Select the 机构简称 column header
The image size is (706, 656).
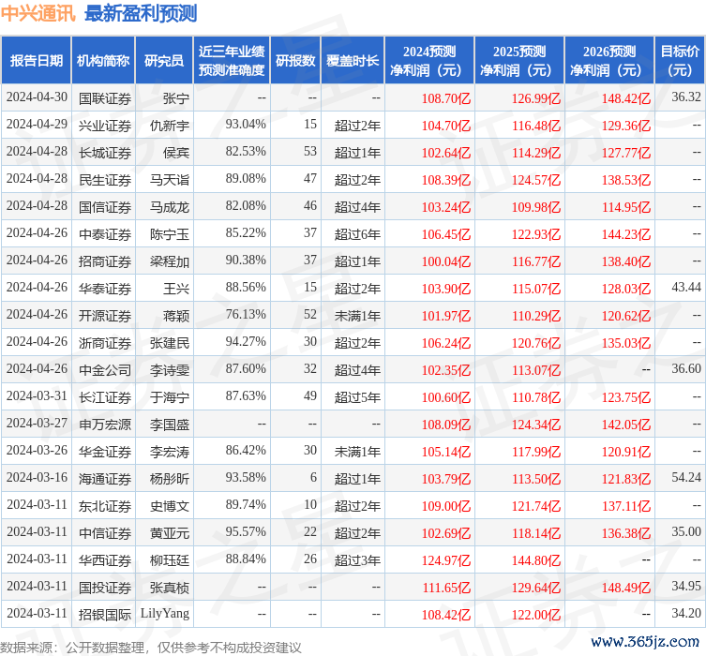pyautogui.click(x=103, y=61)
